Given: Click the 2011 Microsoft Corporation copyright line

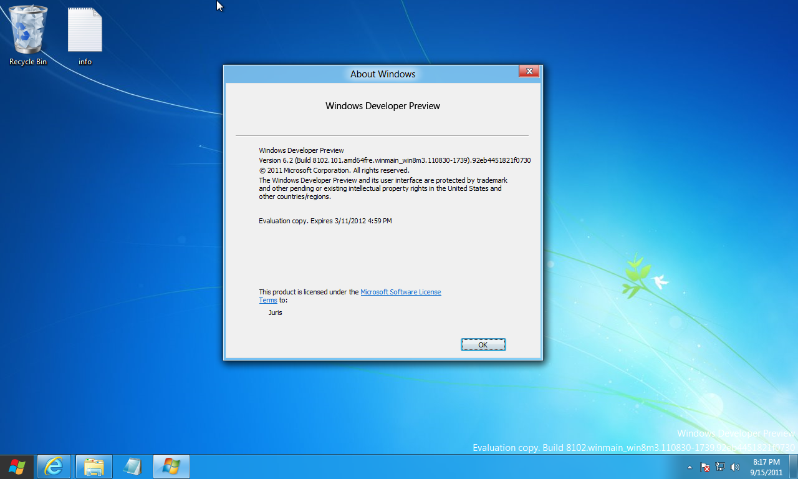Looking at the screenshot, I should click(334, 170).
